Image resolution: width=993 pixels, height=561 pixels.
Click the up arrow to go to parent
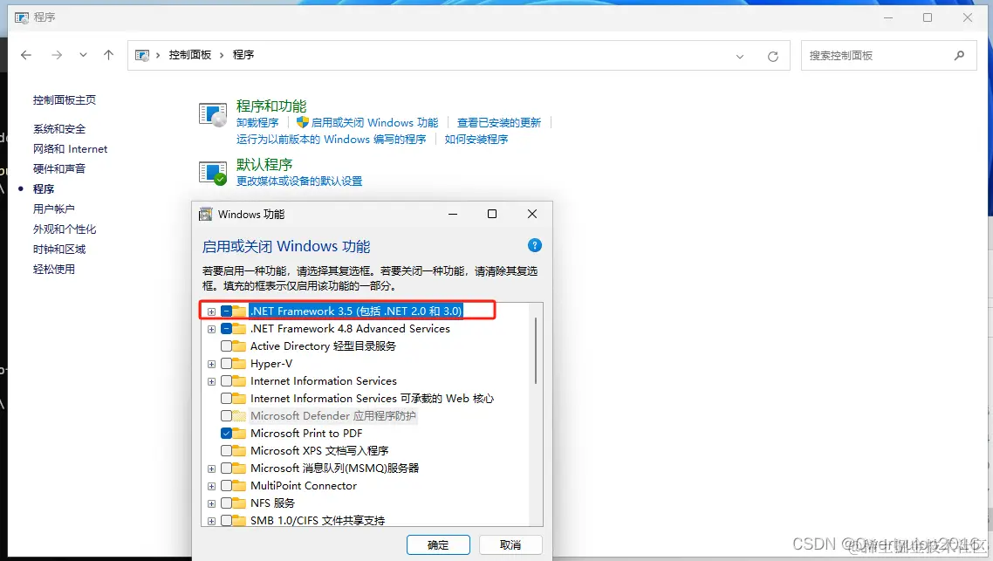pos(108,54)
